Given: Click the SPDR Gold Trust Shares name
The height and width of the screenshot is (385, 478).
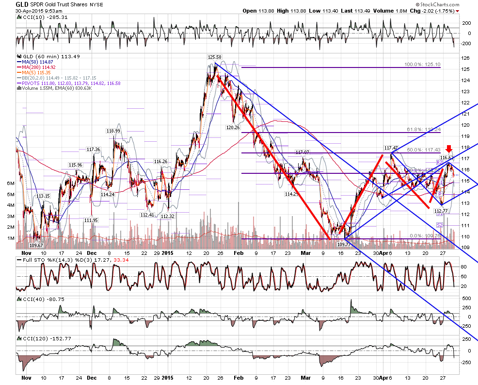Looking at the screenshot, I should pos(59,4).
